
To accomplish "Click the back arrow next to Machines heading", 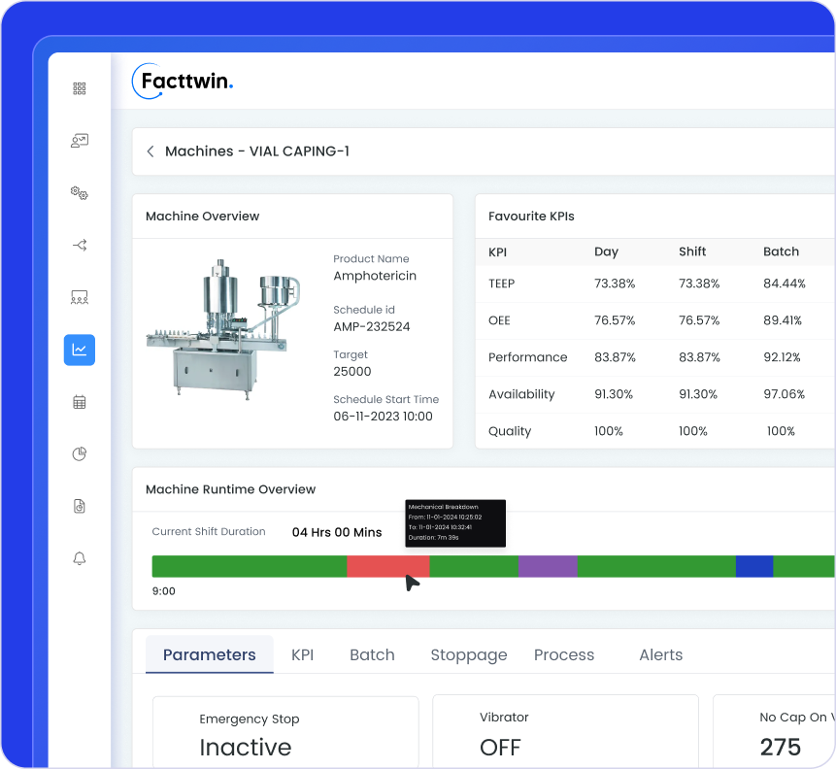I will pos(150,151).
